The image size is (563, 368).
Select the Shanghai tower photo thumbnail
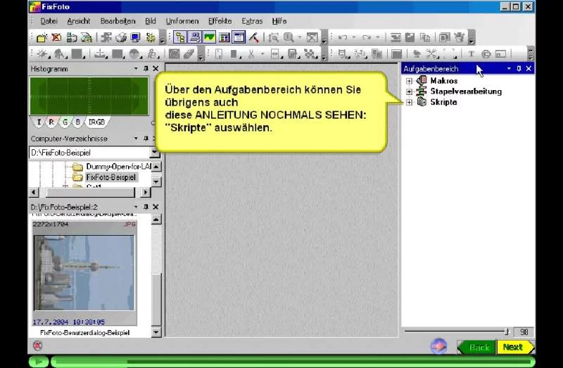click(84, 272)
